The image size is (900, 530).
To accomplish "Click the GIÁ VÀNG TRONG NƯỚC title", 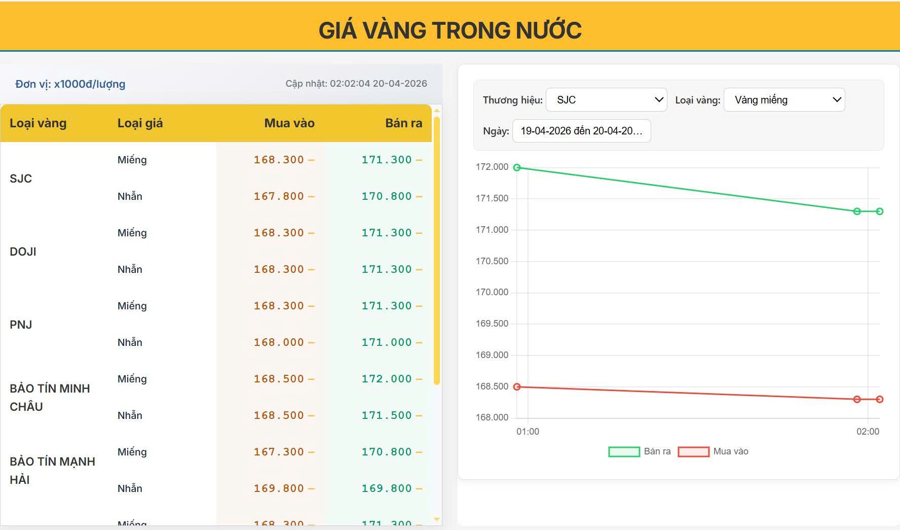I will pos(450,30).
